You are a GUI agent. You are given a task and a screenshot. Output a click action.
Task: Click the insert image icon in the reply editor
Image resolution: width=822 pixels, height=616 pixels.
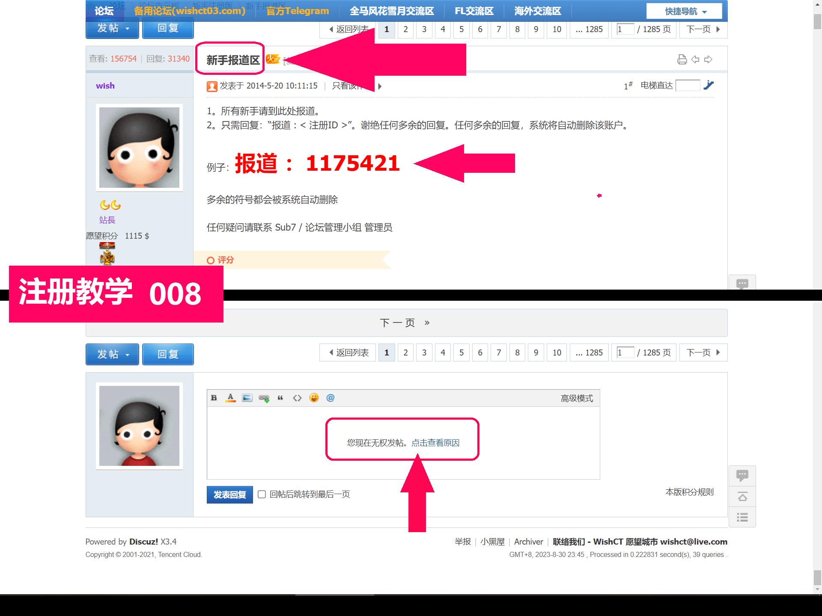[x=247, y=398]
